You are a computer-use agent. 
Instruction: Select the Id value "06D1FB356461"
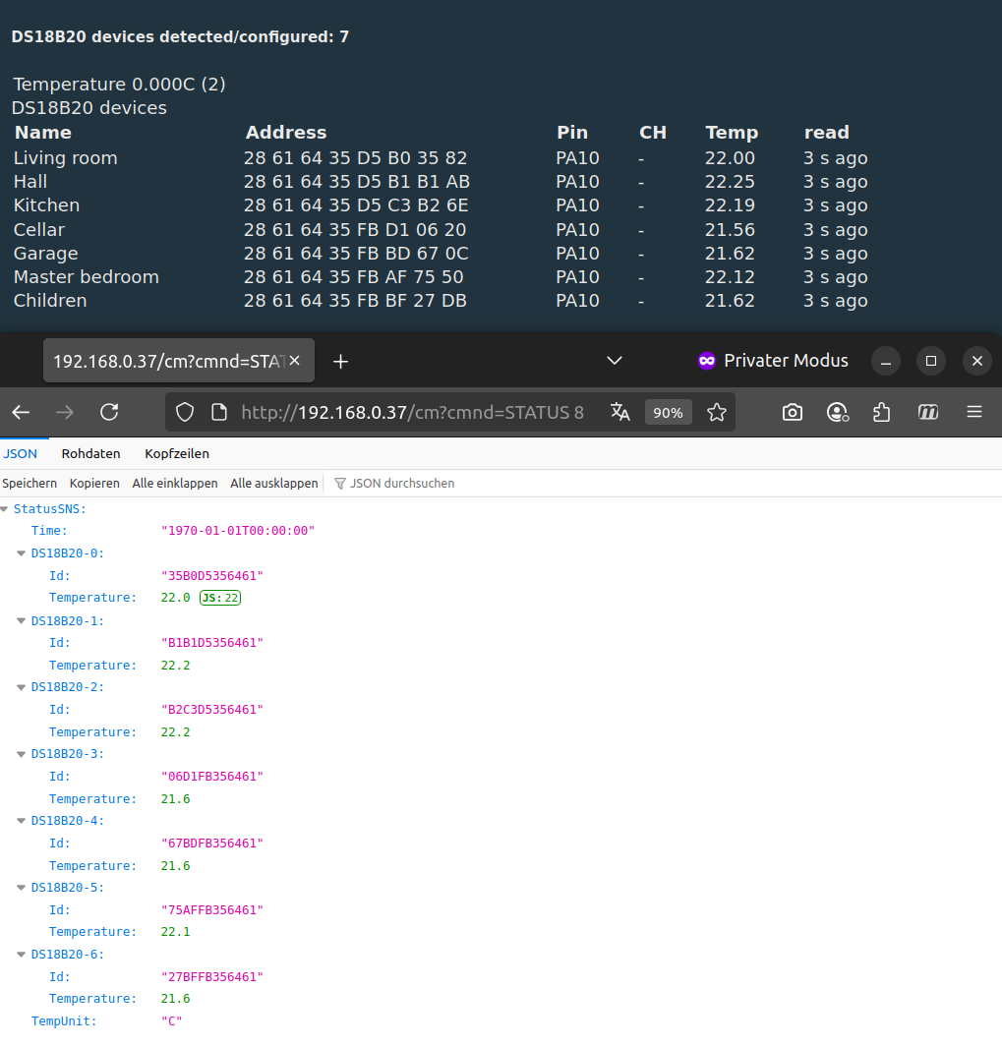tap(212, 776)
